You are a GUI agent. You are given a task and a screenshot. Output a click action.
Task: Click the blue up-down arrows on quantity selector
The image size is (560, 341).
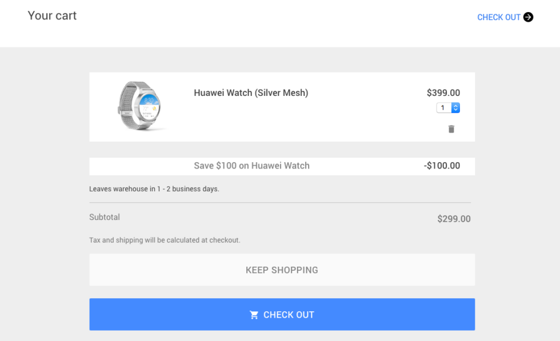pos(455,107)
